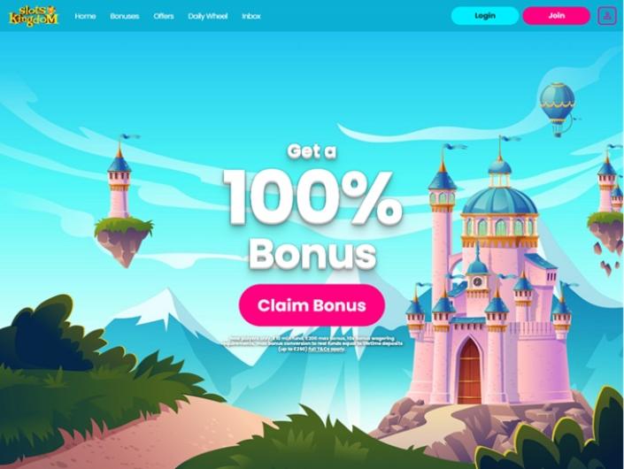Click the Slots Kingdom logo
Viewport: 624px width, 469px height.
click(x=34, y=16)
